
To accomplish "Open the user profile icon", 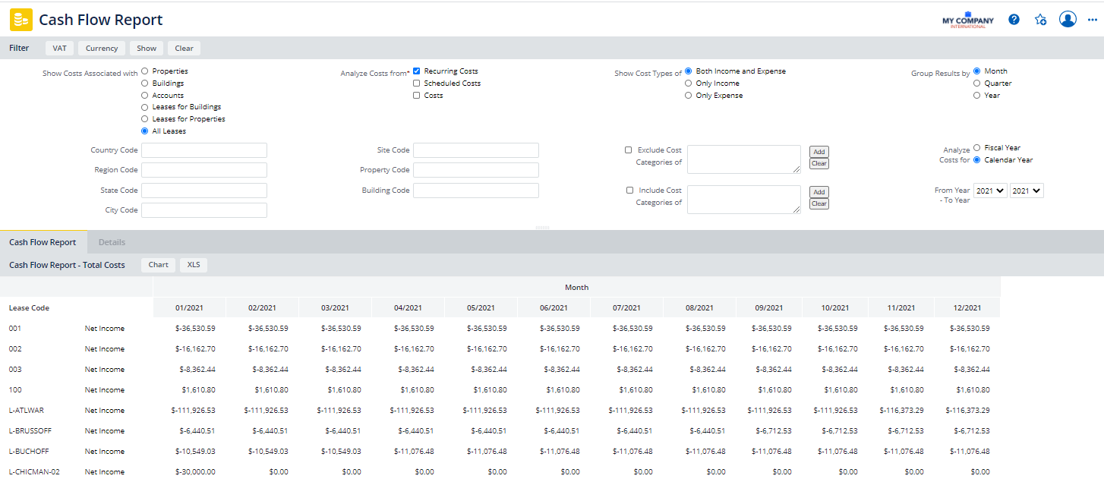I will 1068,20.
